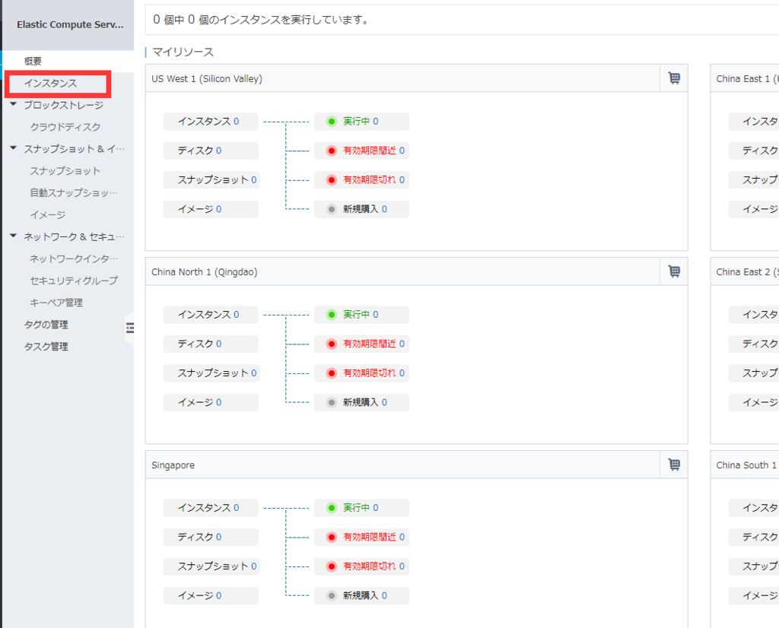Screen dimensions: 779x628
Task: Click ディスク 0 under China North 1
Action: [211, 344]
